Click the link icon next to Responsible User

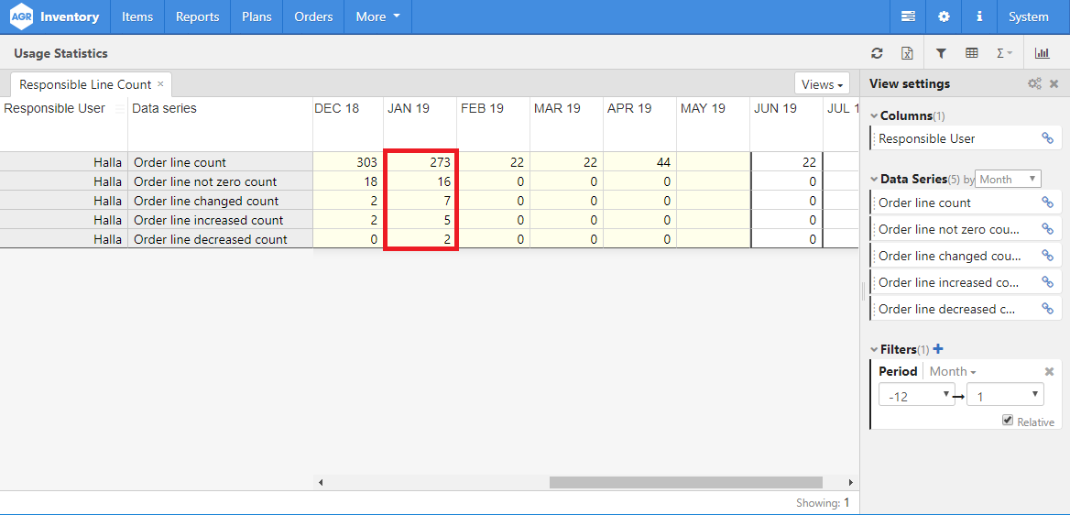[x=1047, y=138]
